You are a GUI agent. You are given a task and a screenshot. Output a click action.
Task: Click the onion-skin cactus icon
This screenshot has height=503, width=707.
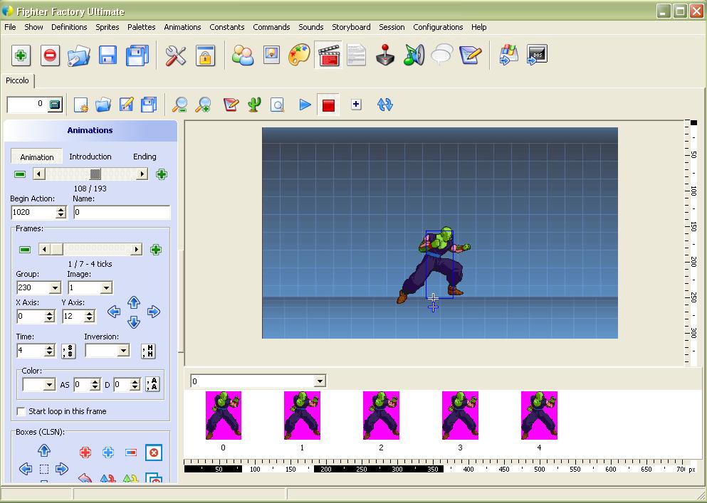pos(253,105)
